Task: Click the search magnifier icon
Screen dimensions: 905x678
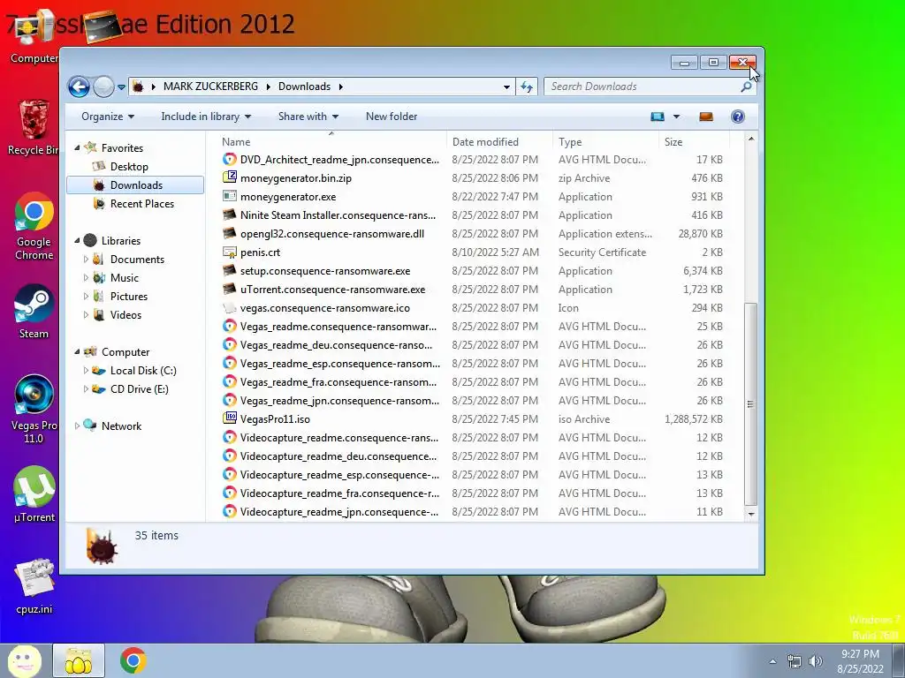Action: tap(746, 87)
